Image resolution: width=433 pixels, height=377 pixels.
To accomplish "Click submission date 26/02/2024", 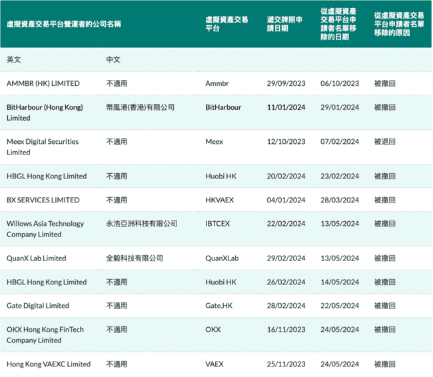I will pos(286,282).
